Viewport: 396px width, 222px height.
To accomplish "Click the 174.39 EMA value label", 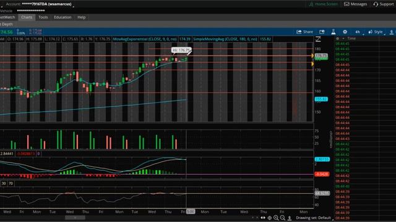I will click(x=184, y=39).
